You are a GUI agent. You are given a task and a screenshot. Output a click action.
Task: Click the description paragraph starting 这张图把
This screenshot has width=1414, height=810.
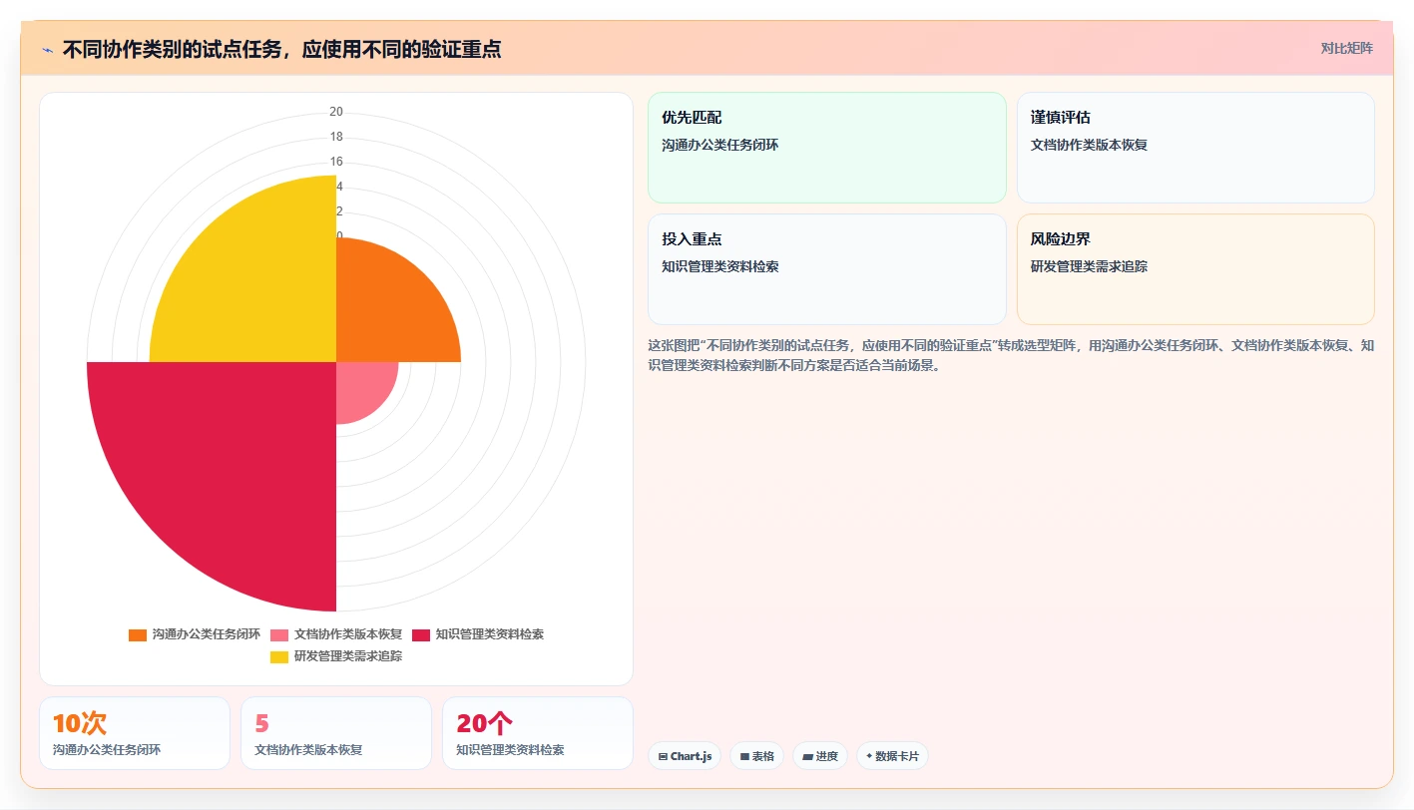[1011, 355]
